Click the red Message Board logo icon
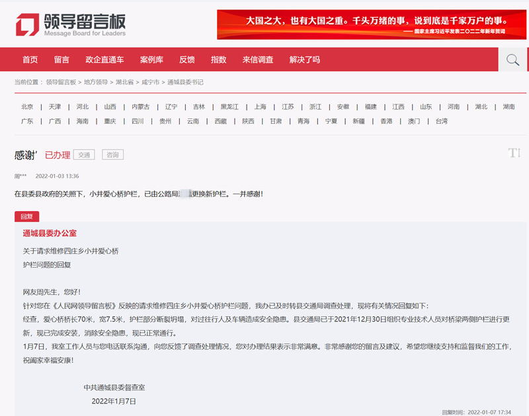529x416 pixels. tap(27, 24)
